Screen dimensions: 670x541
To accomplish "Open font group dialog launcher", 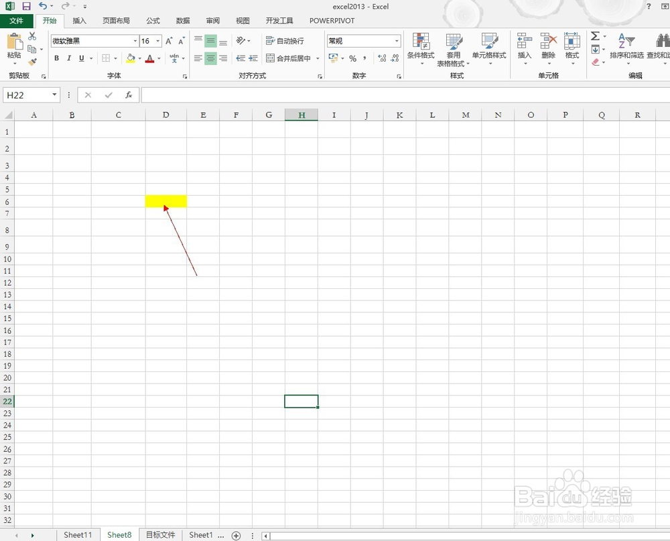I will (185, 76).
